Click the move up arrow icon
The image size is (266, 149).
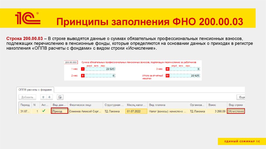click(x=43, y=97)
